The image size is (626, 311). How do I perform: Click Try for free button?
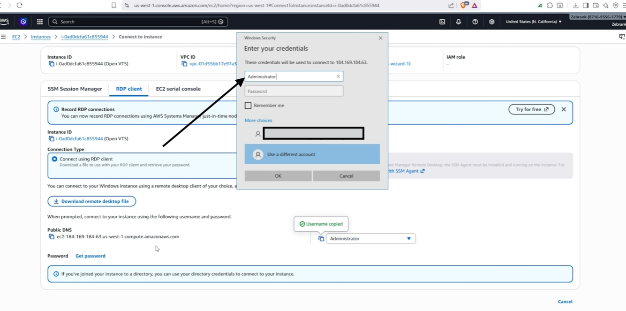click(532, 109)
